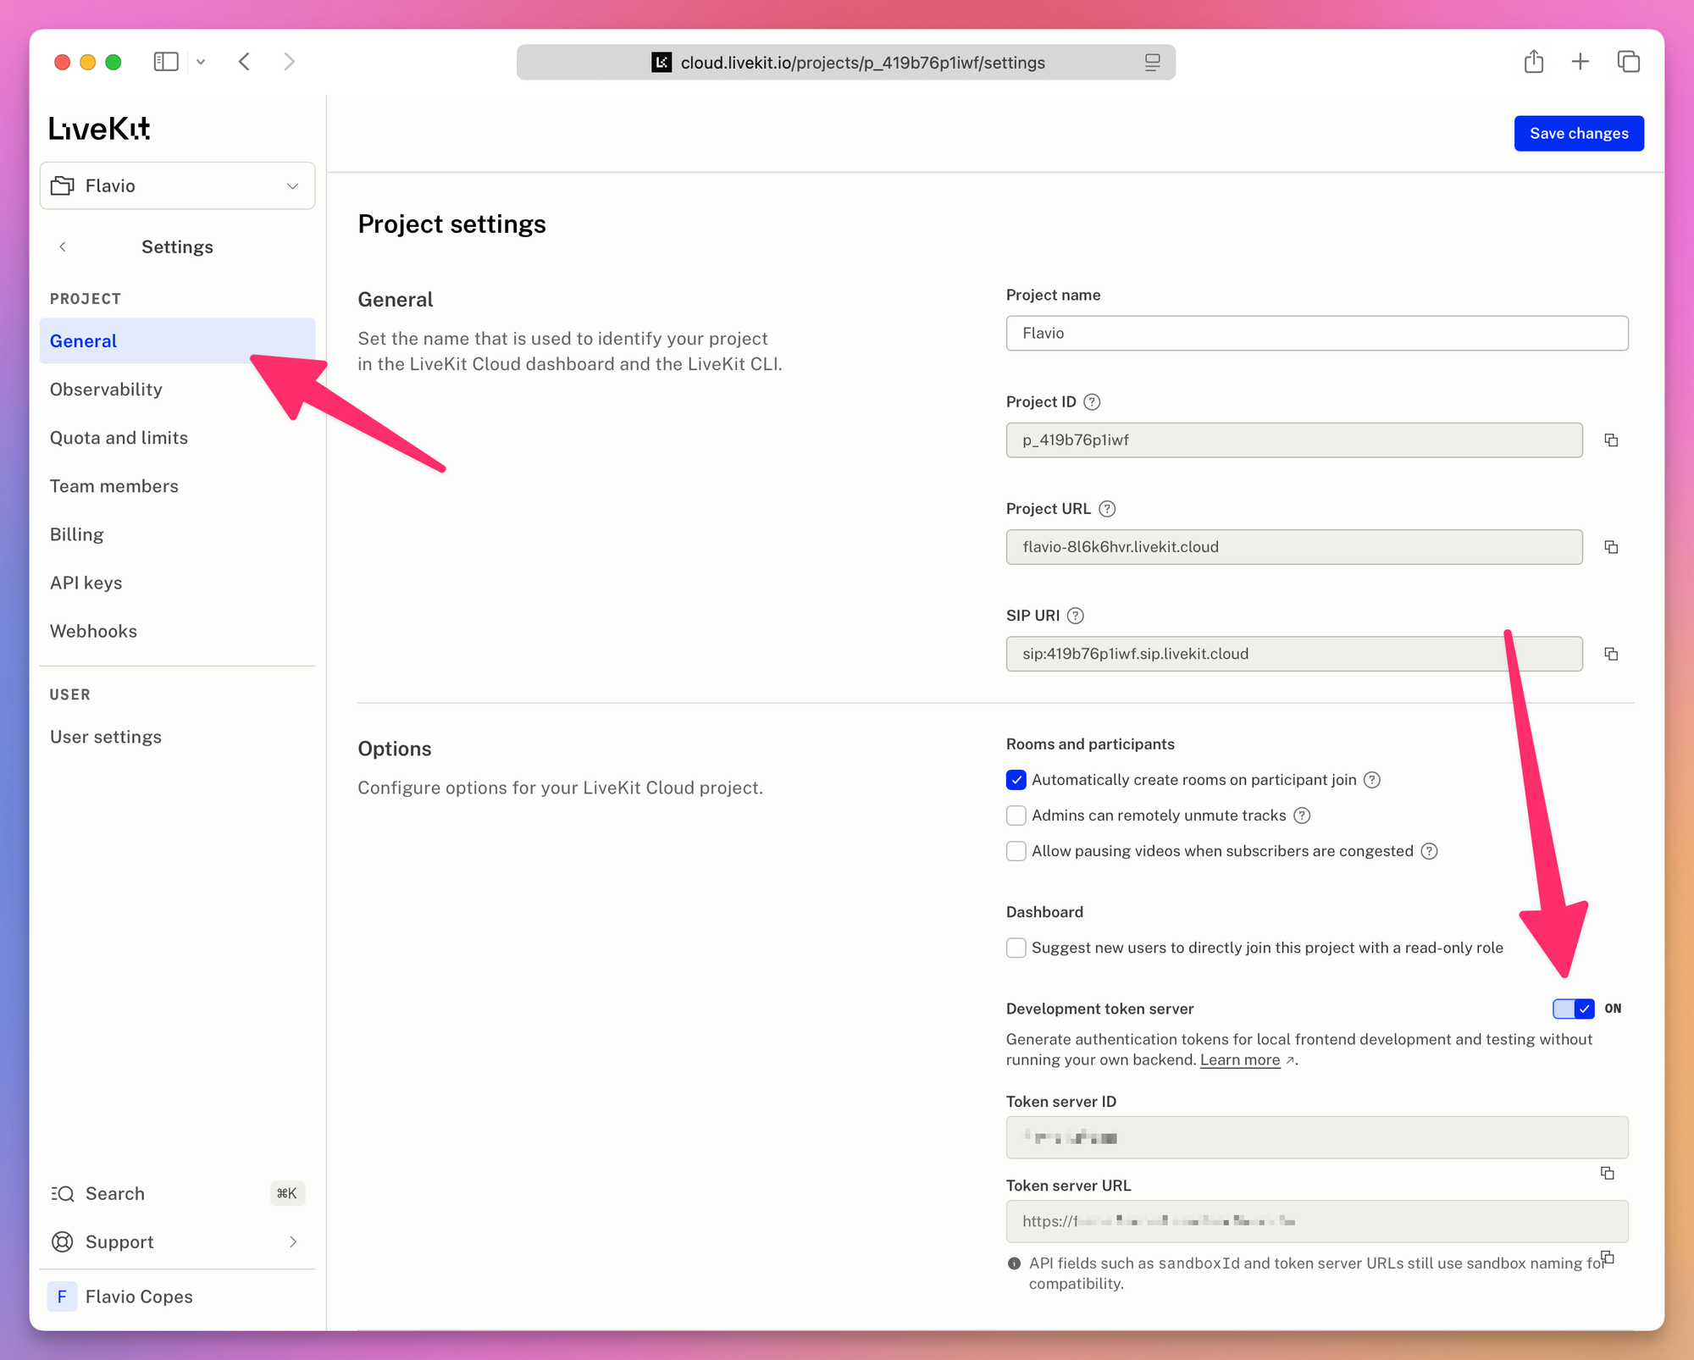Click the Token server ID field
1694x1360 pixels.
1317,1137
